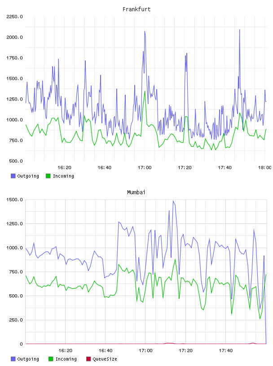Image resolution: width=273 pixels, height=366 pixels.
Task: Click the 2250.0 y-axis label on Frankfurt chart
Action: 14,17
